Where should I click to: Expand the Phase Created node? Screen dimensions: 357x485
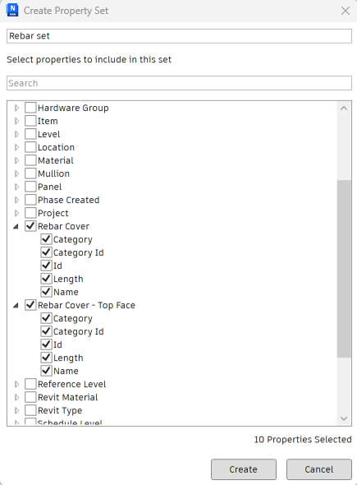coord(16,200)
